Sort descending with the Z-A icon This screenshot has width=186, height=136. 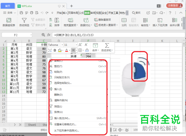pos(51,25)
